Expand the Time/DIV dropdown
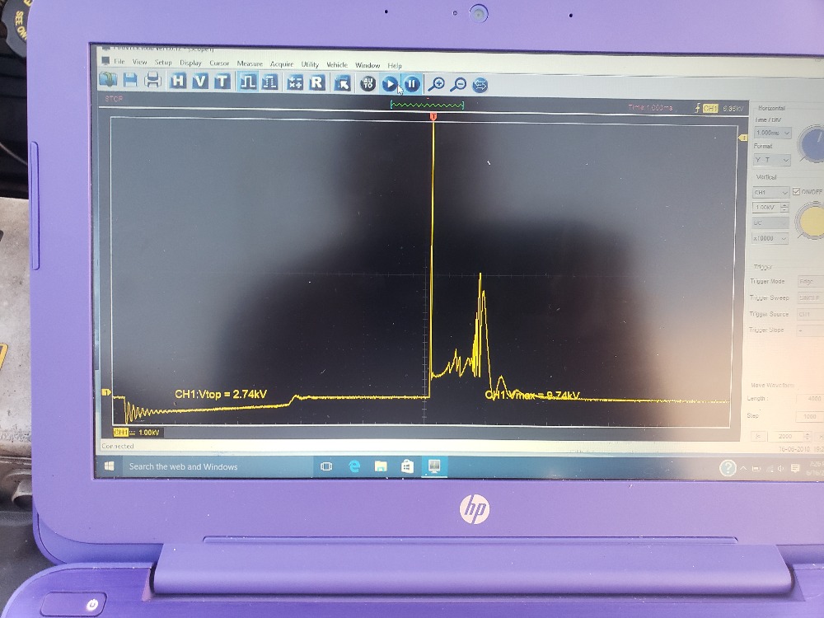The height and width of the screenshot is (618, 824). [773, 133]
